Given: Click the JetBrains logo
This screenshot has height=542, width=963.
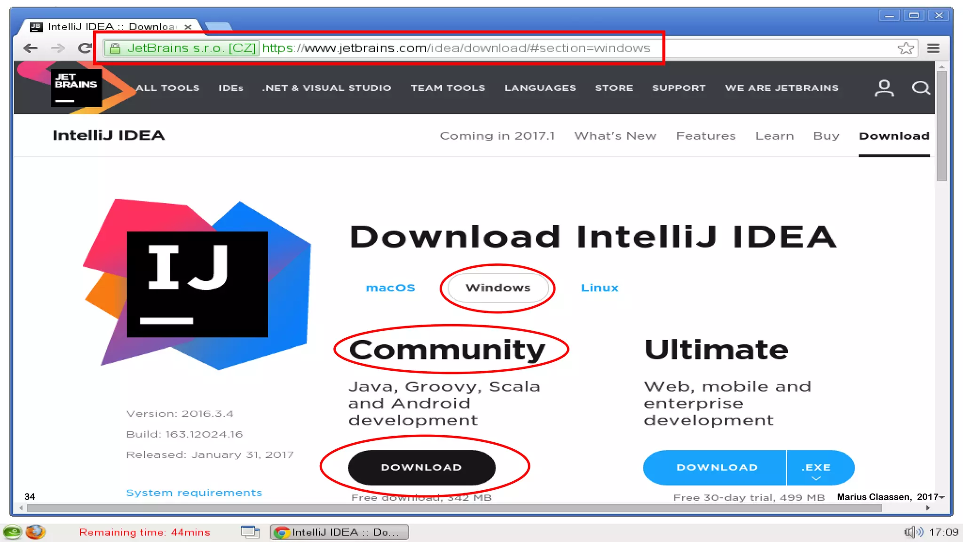Looking at the screenshot, I should pos(76,88).
